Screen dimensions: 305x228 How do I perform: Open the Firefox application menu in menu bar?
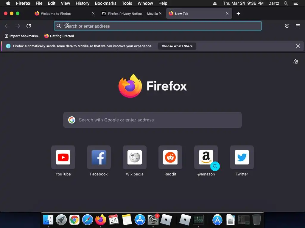(x=23, y=3)
